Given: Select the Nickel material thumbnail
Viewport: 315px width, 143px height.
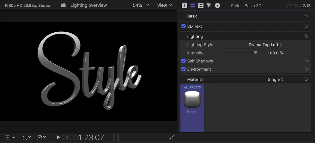Looking at the screenshot, I should point(192,100).
